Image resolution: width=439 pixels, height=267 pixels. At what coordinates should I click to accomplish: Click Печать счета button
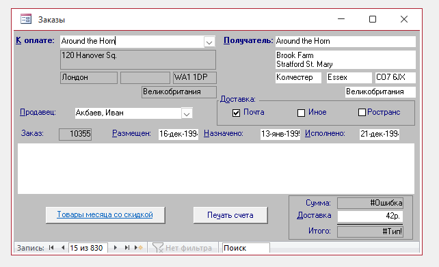tap(230, 215)
